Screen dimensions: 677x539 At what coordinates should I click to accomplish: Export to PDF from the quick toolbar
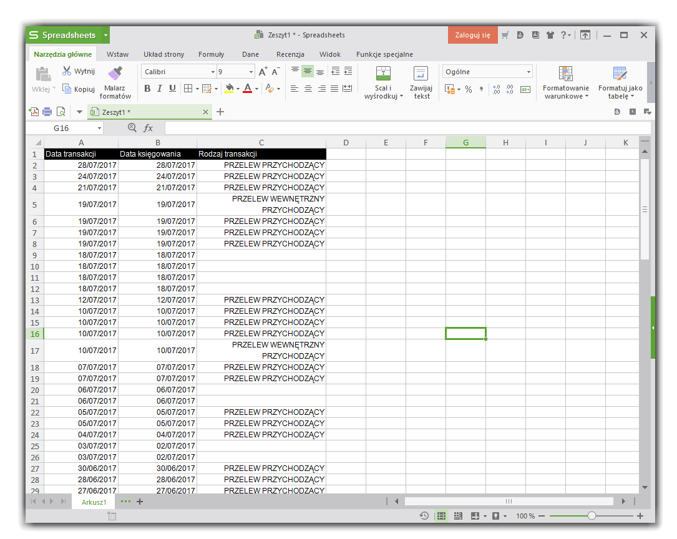(34, 112)
